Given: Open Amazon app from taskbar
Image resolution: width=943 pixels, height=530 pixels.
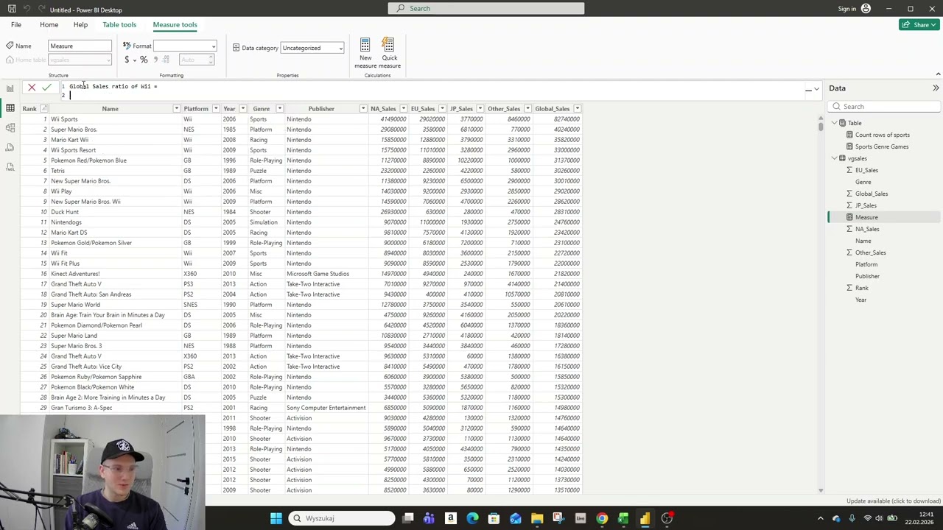Looking at the screenshot, I should point(451,518).
